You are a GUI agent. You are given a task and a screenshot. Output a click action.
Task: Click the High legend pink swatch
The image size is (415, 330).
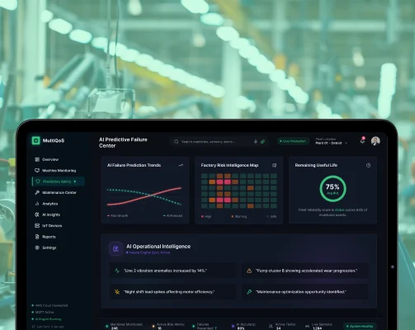pyautogui.click(x=202, y=216)
